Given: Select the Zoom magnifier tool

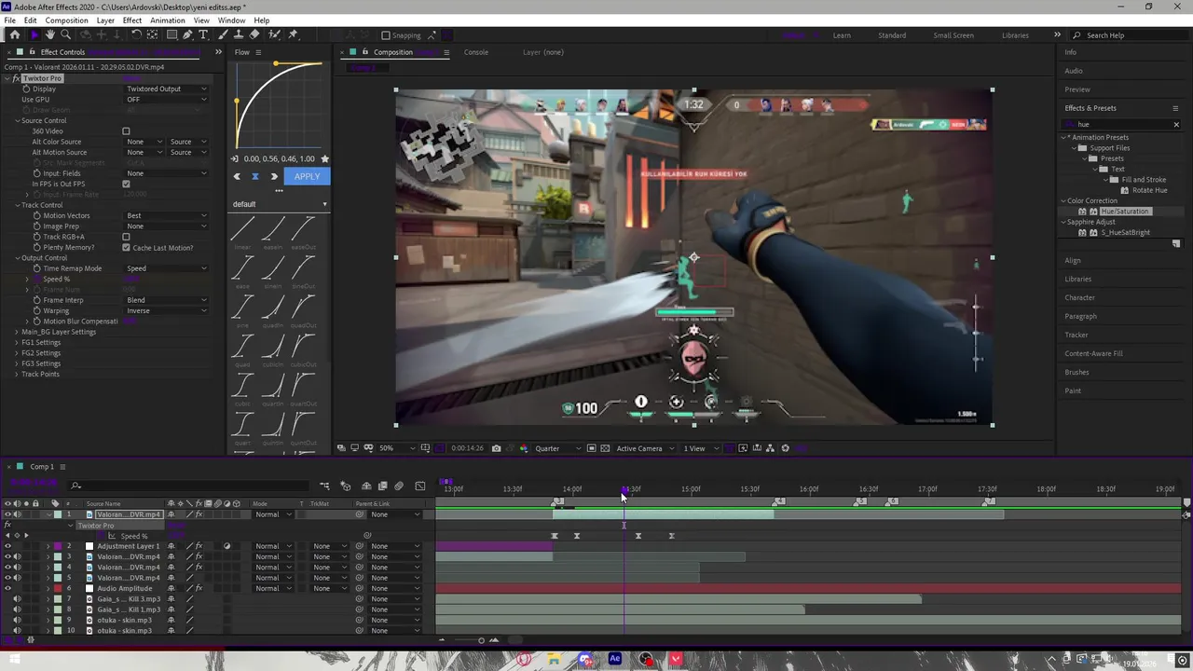Looking at the screenshot, I should point(67,35).
